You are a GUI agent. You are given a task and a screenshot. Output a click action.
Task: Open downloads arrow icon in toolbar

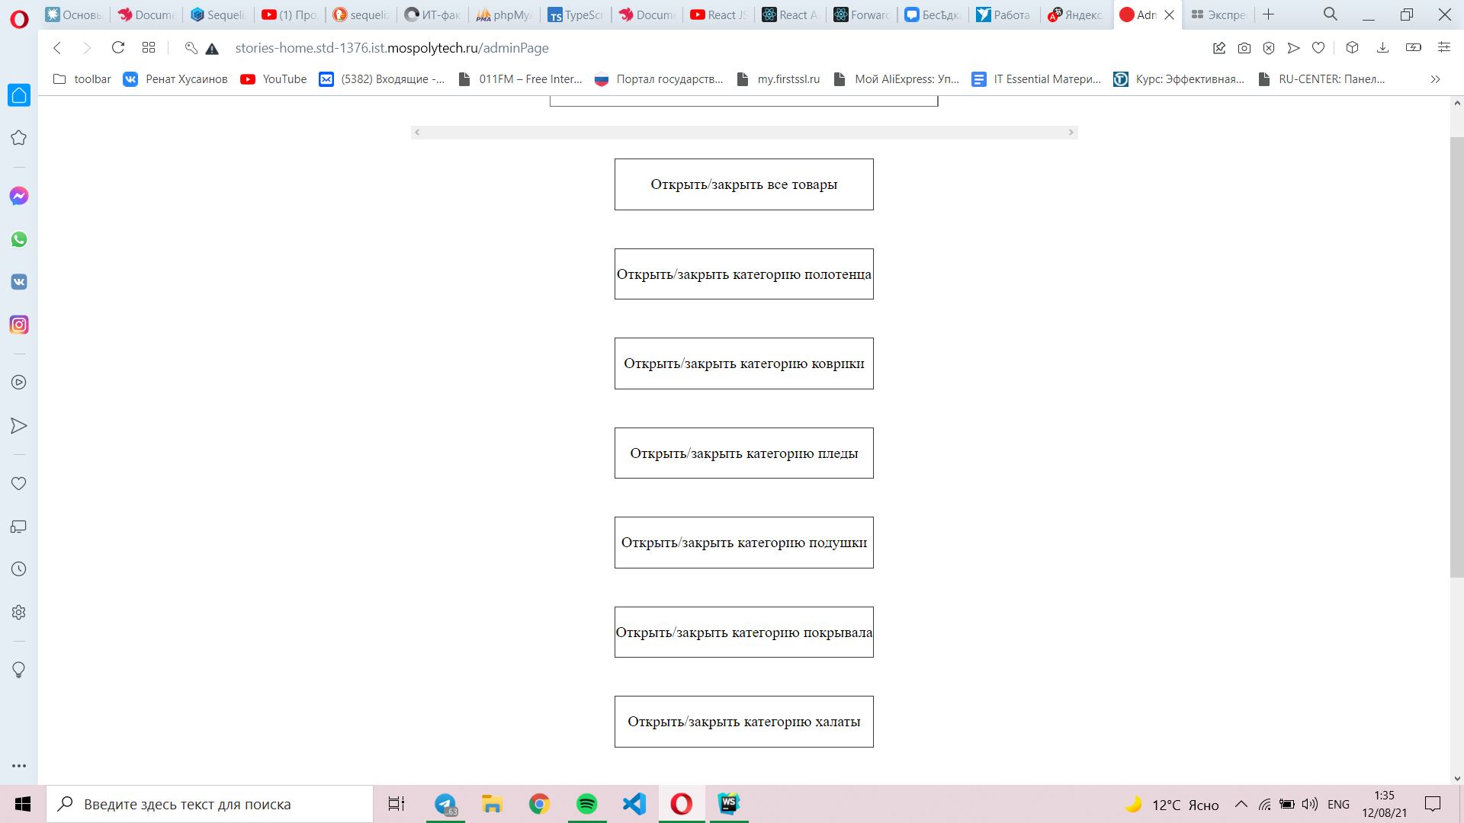[1382, 48]
